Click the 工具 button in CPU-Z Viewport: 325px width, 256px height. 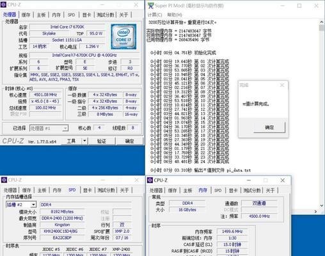(x=71, y=141)
